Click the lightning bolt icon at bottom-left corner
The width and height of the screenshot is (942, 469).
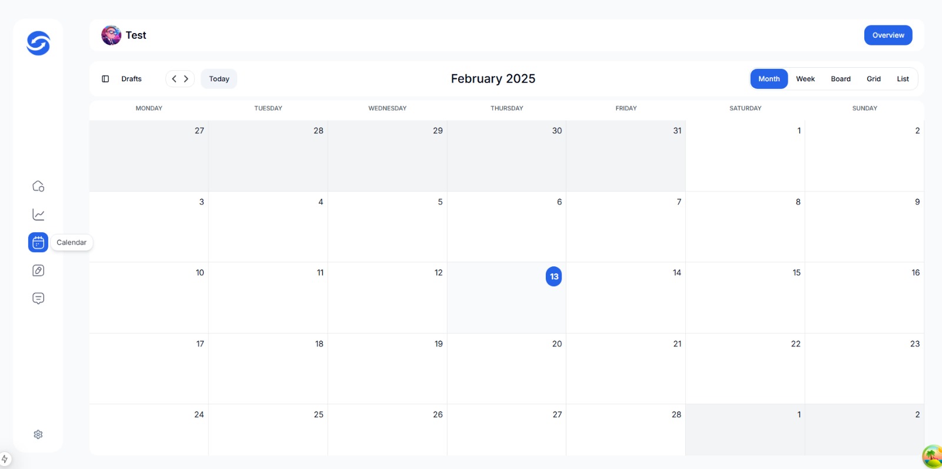[5, 458]
